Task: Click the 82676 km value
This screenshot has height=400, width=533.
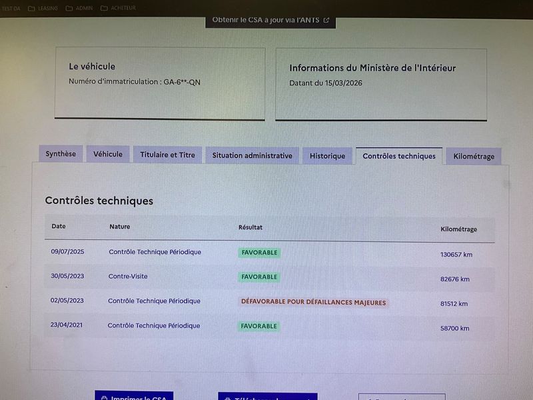Action: tap(455, 279)
